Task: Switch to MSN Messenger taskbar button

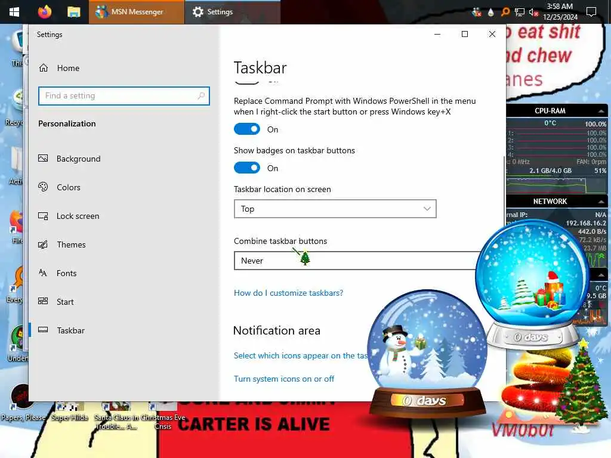Action: click(137, 12)
